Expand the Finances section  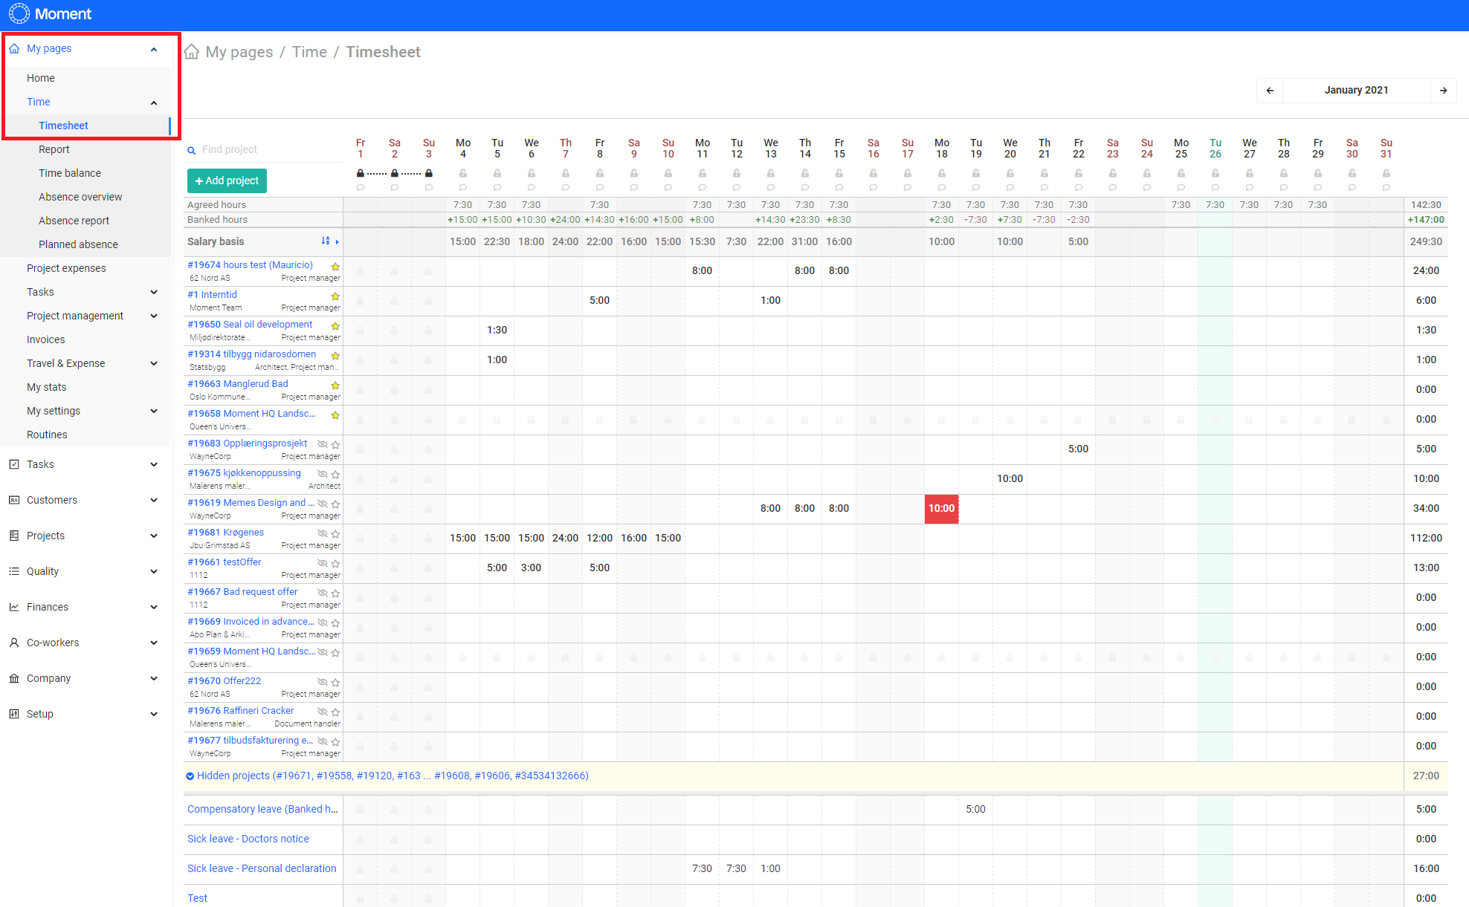pos(154,607)
